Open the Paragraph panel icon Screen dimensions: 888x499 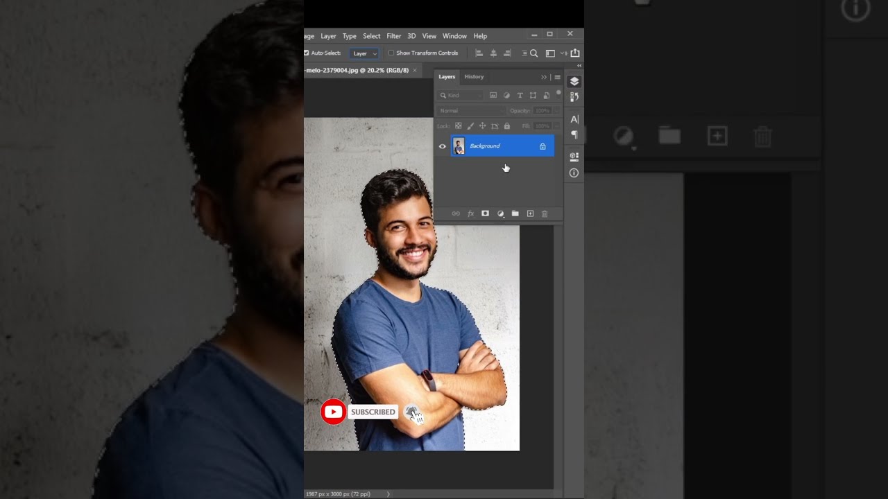coord(574,134)
